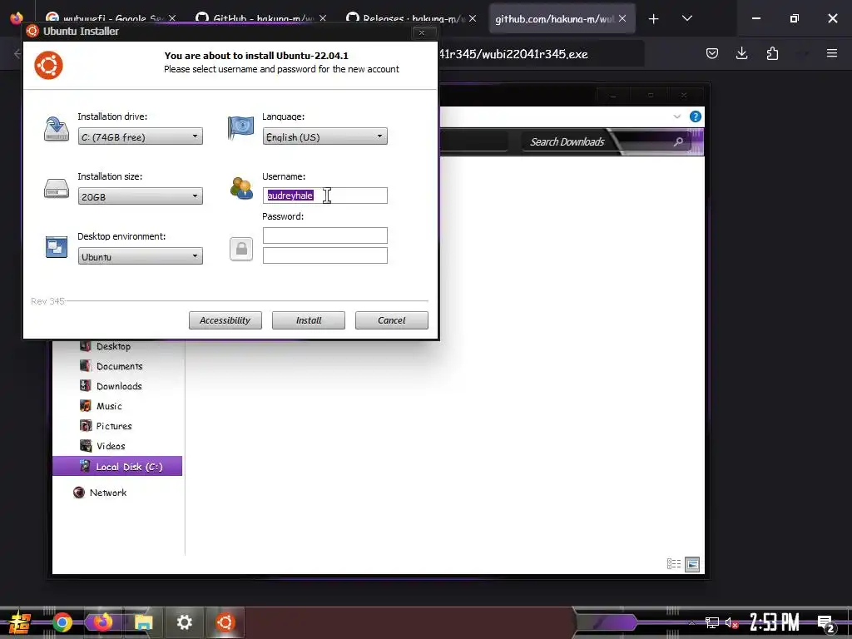Click the Accessibility button
The image size is (852, 639).
click(225, 320)
